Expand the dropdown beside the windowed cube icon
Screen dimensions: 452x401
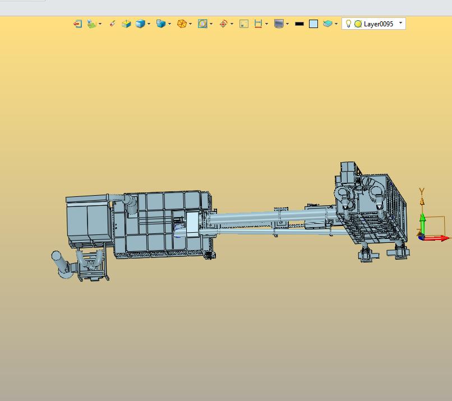point(169,24)
